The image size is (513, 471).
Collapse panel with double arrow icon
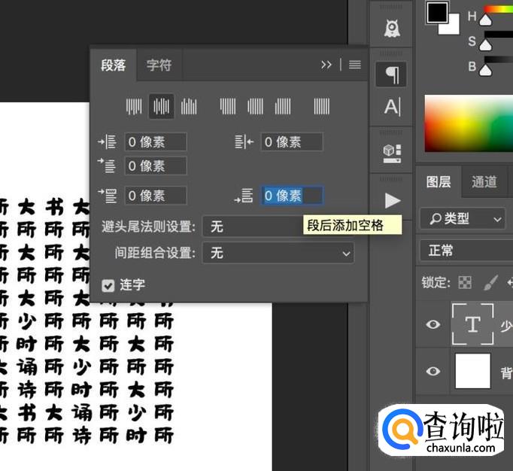326,65
